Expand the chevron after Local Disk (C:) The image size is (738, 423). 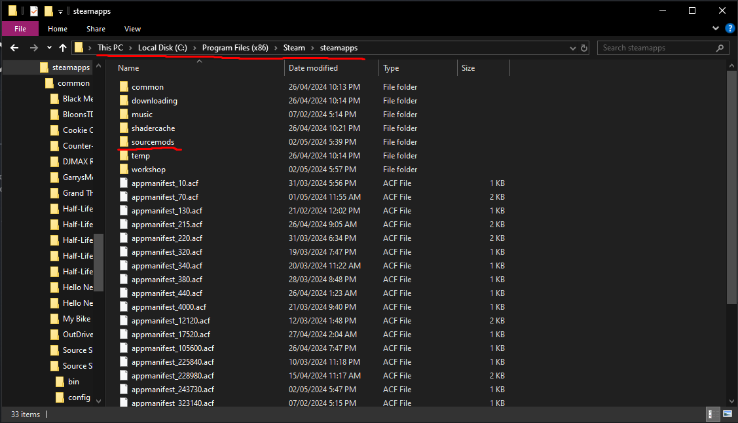click(x=195, y=48)
